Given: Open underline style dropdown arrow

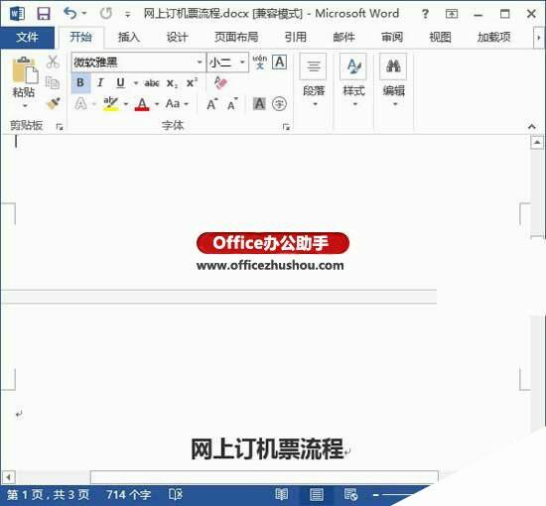Looking at the screenshot, I should point(136,83).
